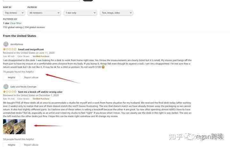Click the one-star rating of 'Small and insignificant'
Viewport: 230px width, 147px height.
[x=10, y=49]
